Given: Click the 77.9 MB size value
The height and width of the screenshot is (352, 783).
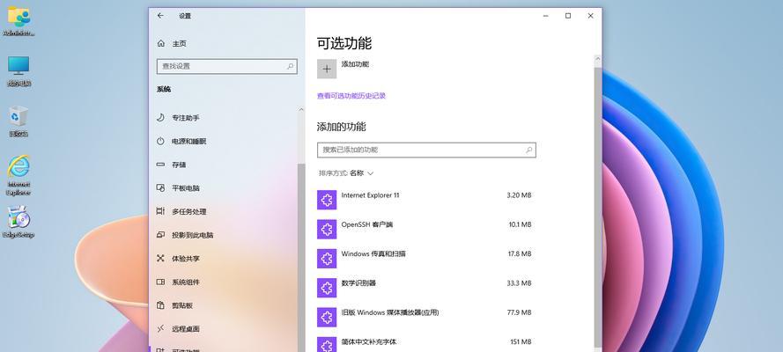Looking at the screenshot, I should (520, 312).
